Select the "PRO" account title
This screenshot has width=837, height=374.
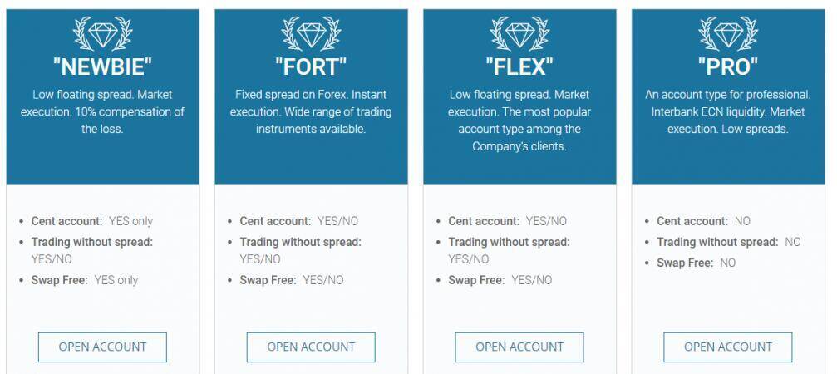click(x=728, y=68)
